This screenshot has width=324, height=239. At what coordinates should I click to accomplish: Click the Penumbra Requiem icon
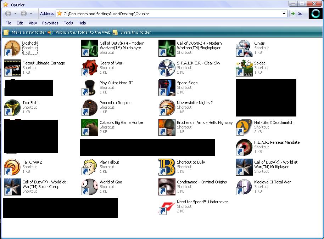(x=90, y=108)
